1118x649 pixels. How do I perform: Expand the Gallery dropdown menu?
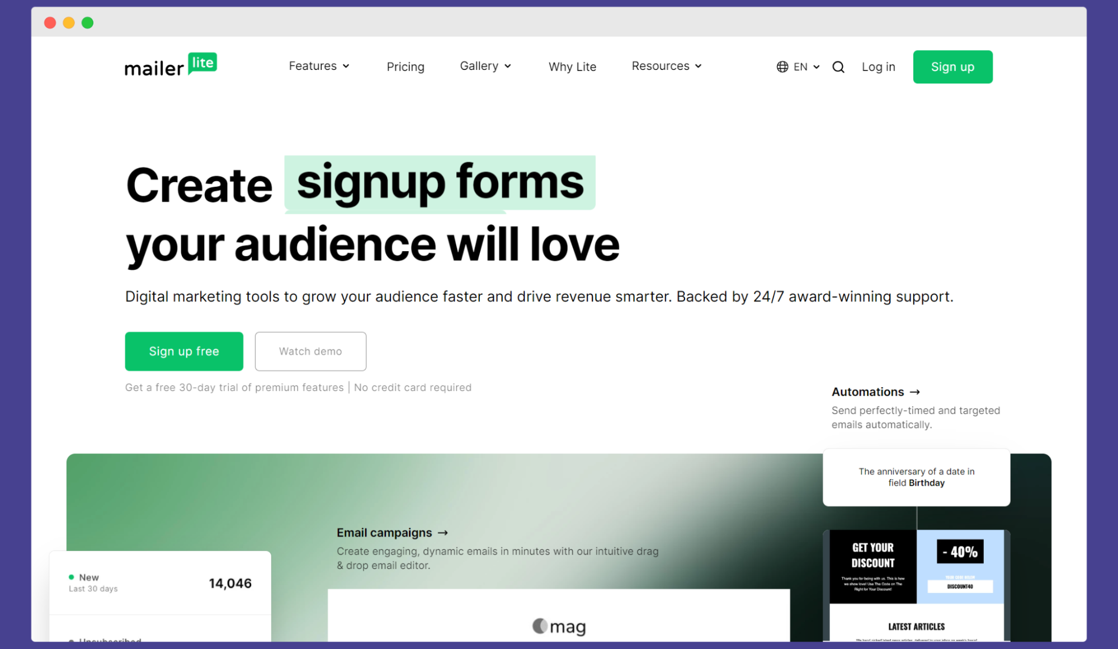click(x=484, y=65)
